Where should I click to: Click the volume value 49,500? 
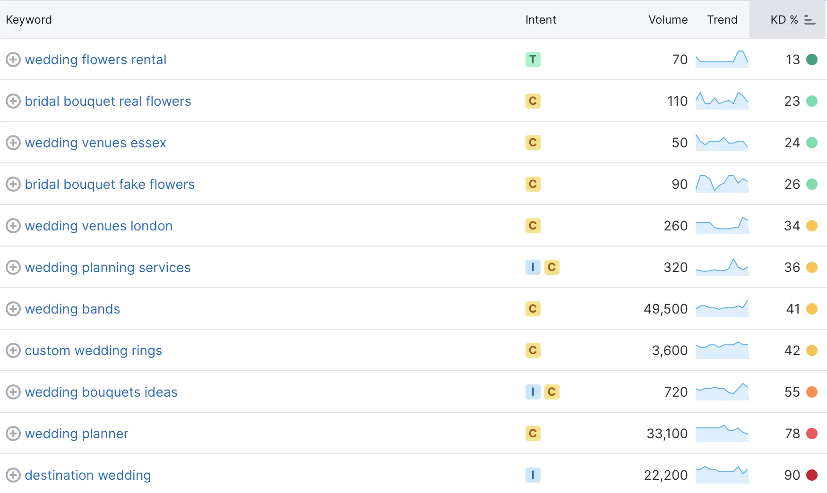tap(665, 309)
